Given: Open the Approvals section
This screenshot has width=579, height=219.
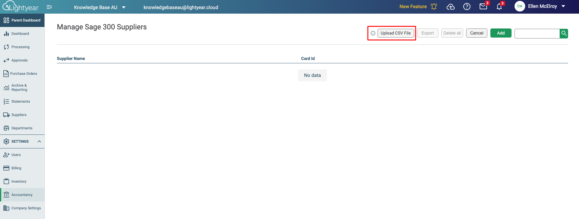Looking at the screenshot, I should [x=22, y=60].
